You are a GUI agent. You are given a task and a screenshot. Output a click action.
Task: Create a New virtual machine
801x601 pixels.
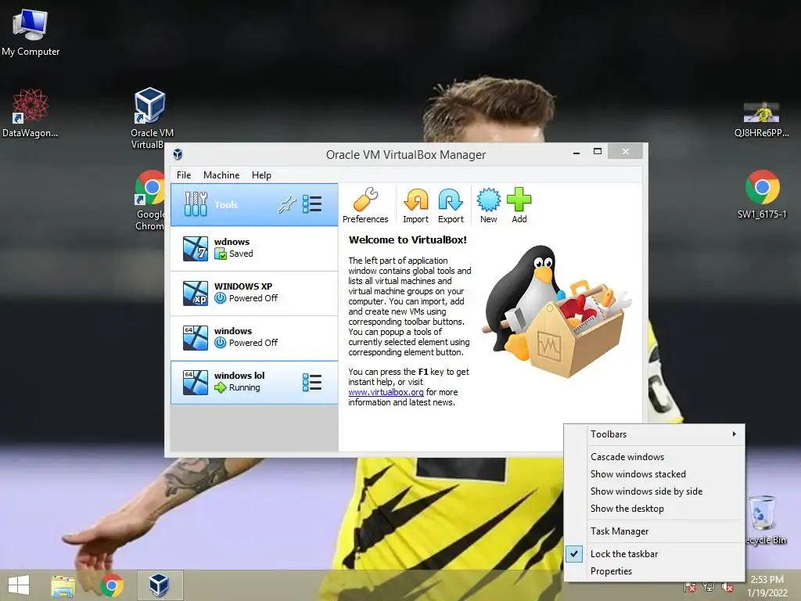(x=488, y=205)
